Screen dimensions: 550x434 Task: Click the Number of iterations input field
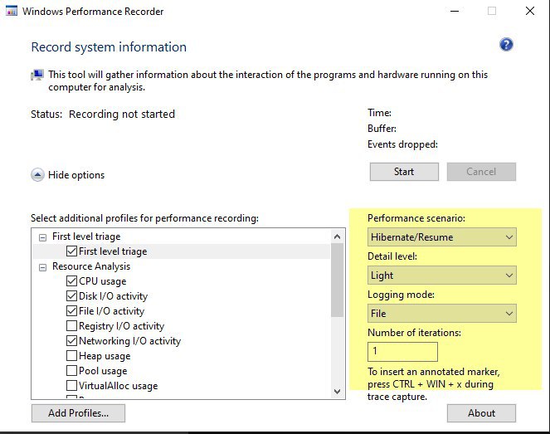[x=402, y=352]
